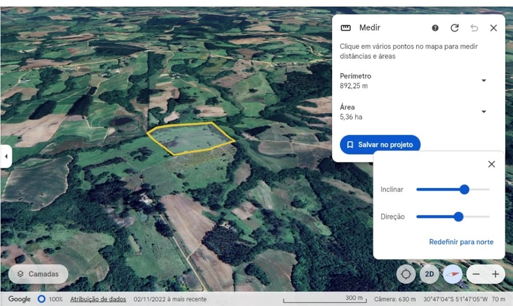Switch to 2D view
The height and width of the screenshot is (306, 513).
(429, 274)
